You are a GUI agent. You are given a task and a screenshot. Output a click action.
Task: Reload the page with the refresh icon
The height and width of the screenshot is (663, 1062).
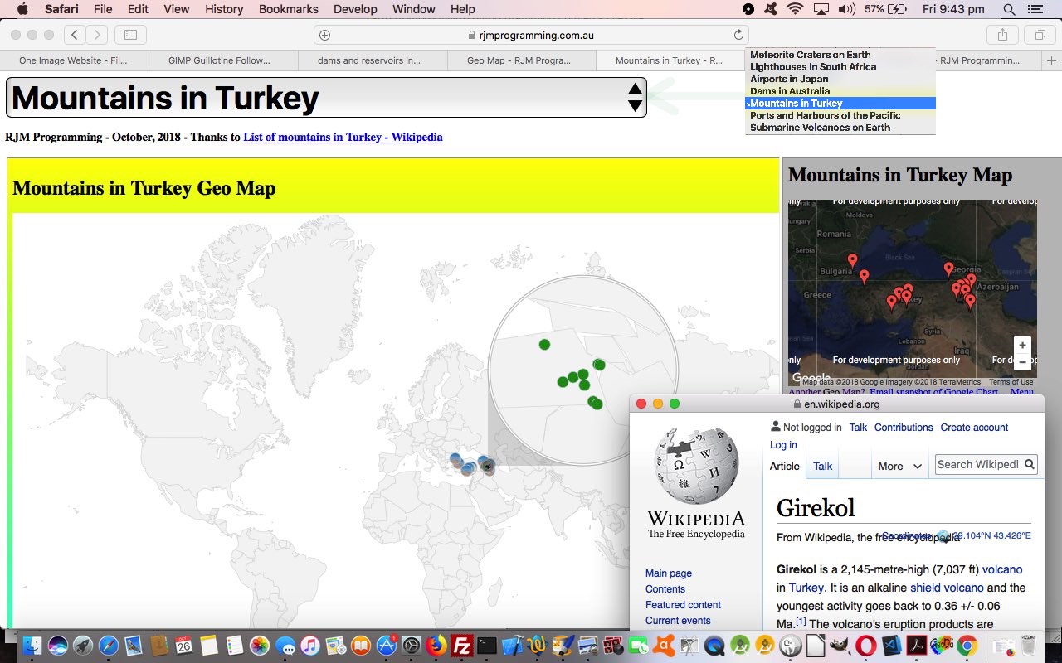pos(738,35)
